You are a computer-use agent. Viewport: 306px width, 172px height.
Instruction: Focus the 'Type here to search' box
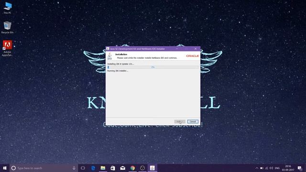[x=44, y=168]
